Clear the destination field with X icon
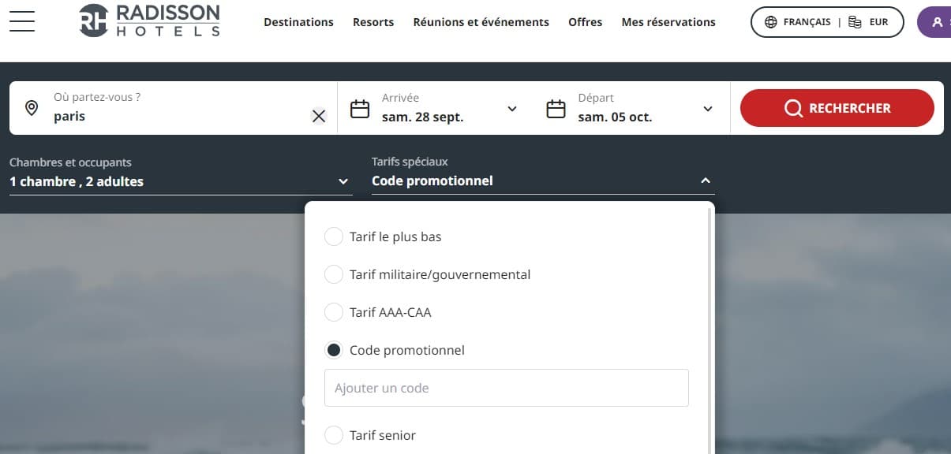This screenshot has height=454, width=951. (319, 117)
